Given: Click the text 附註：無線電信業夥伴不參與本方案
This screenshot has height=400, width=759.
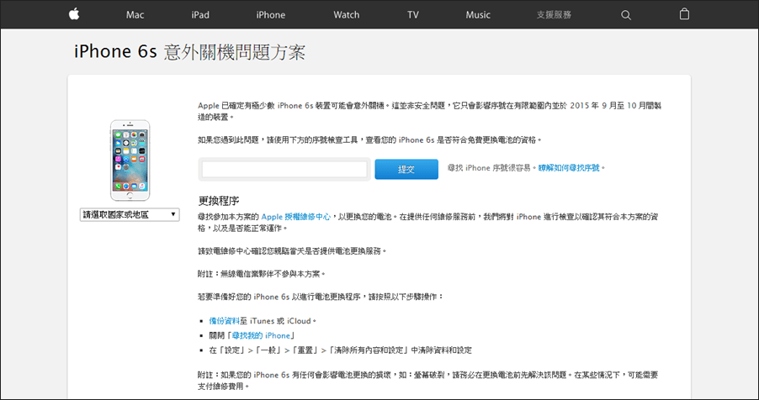Looking at the screenshot, I should (x=262, y=274).
